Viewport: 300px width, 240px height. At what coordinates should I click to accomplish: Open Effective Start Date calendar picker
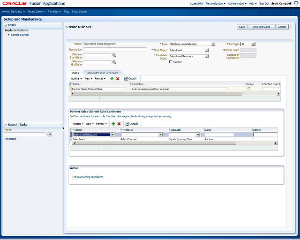(114, 55)
